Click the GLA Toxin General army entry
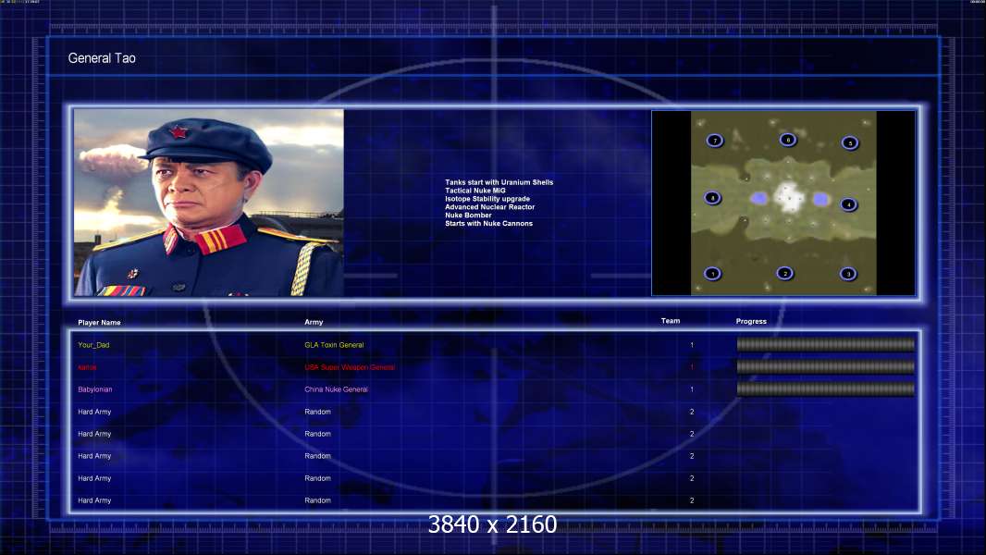 tap(334, 345)
